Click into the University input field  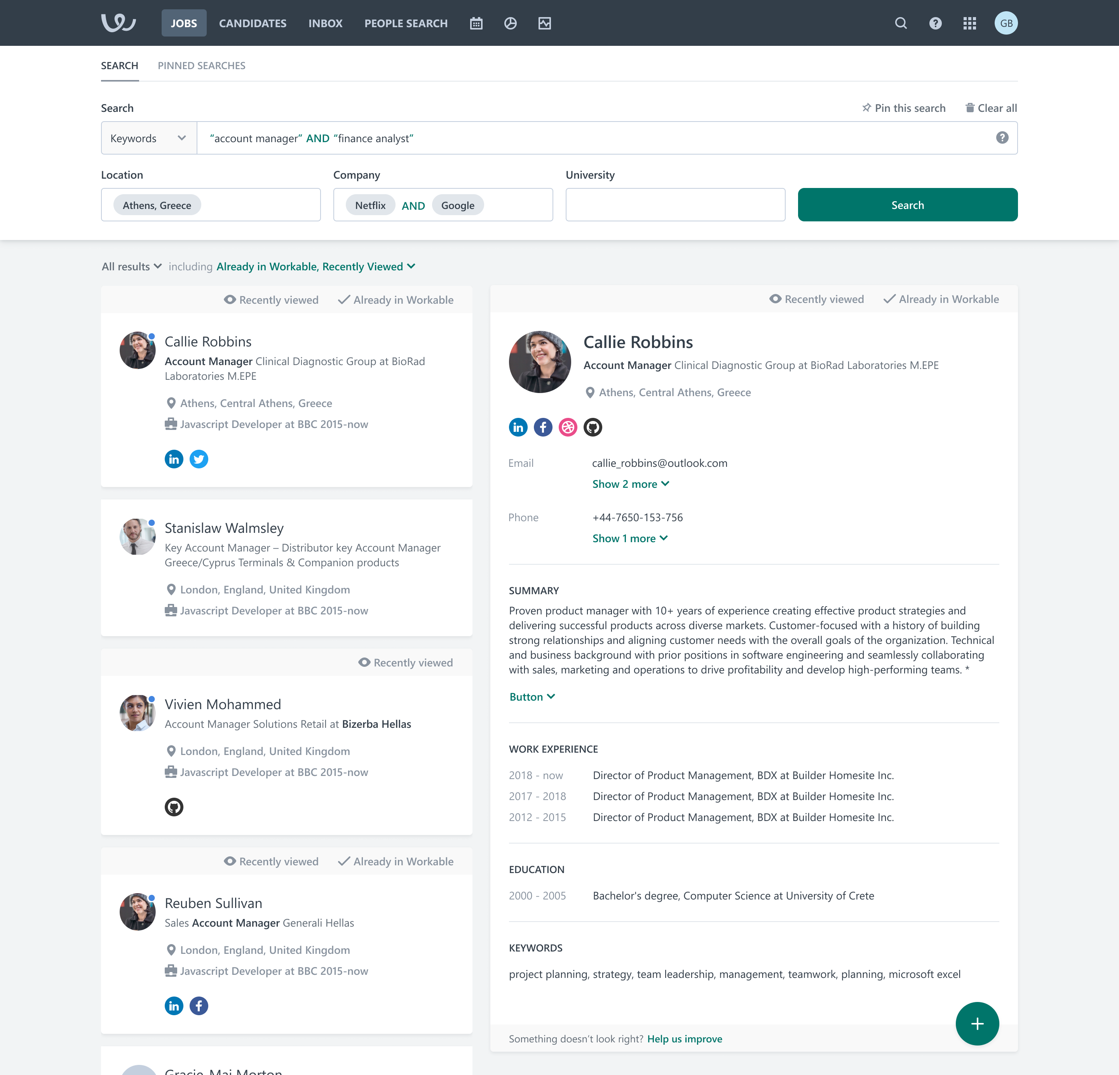(675, 205)
